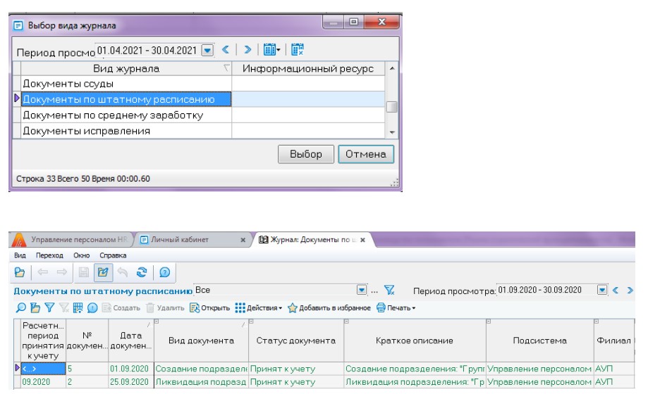Open the Переход menu
Screen dimensions: 648x394
[x=49, y=255]
